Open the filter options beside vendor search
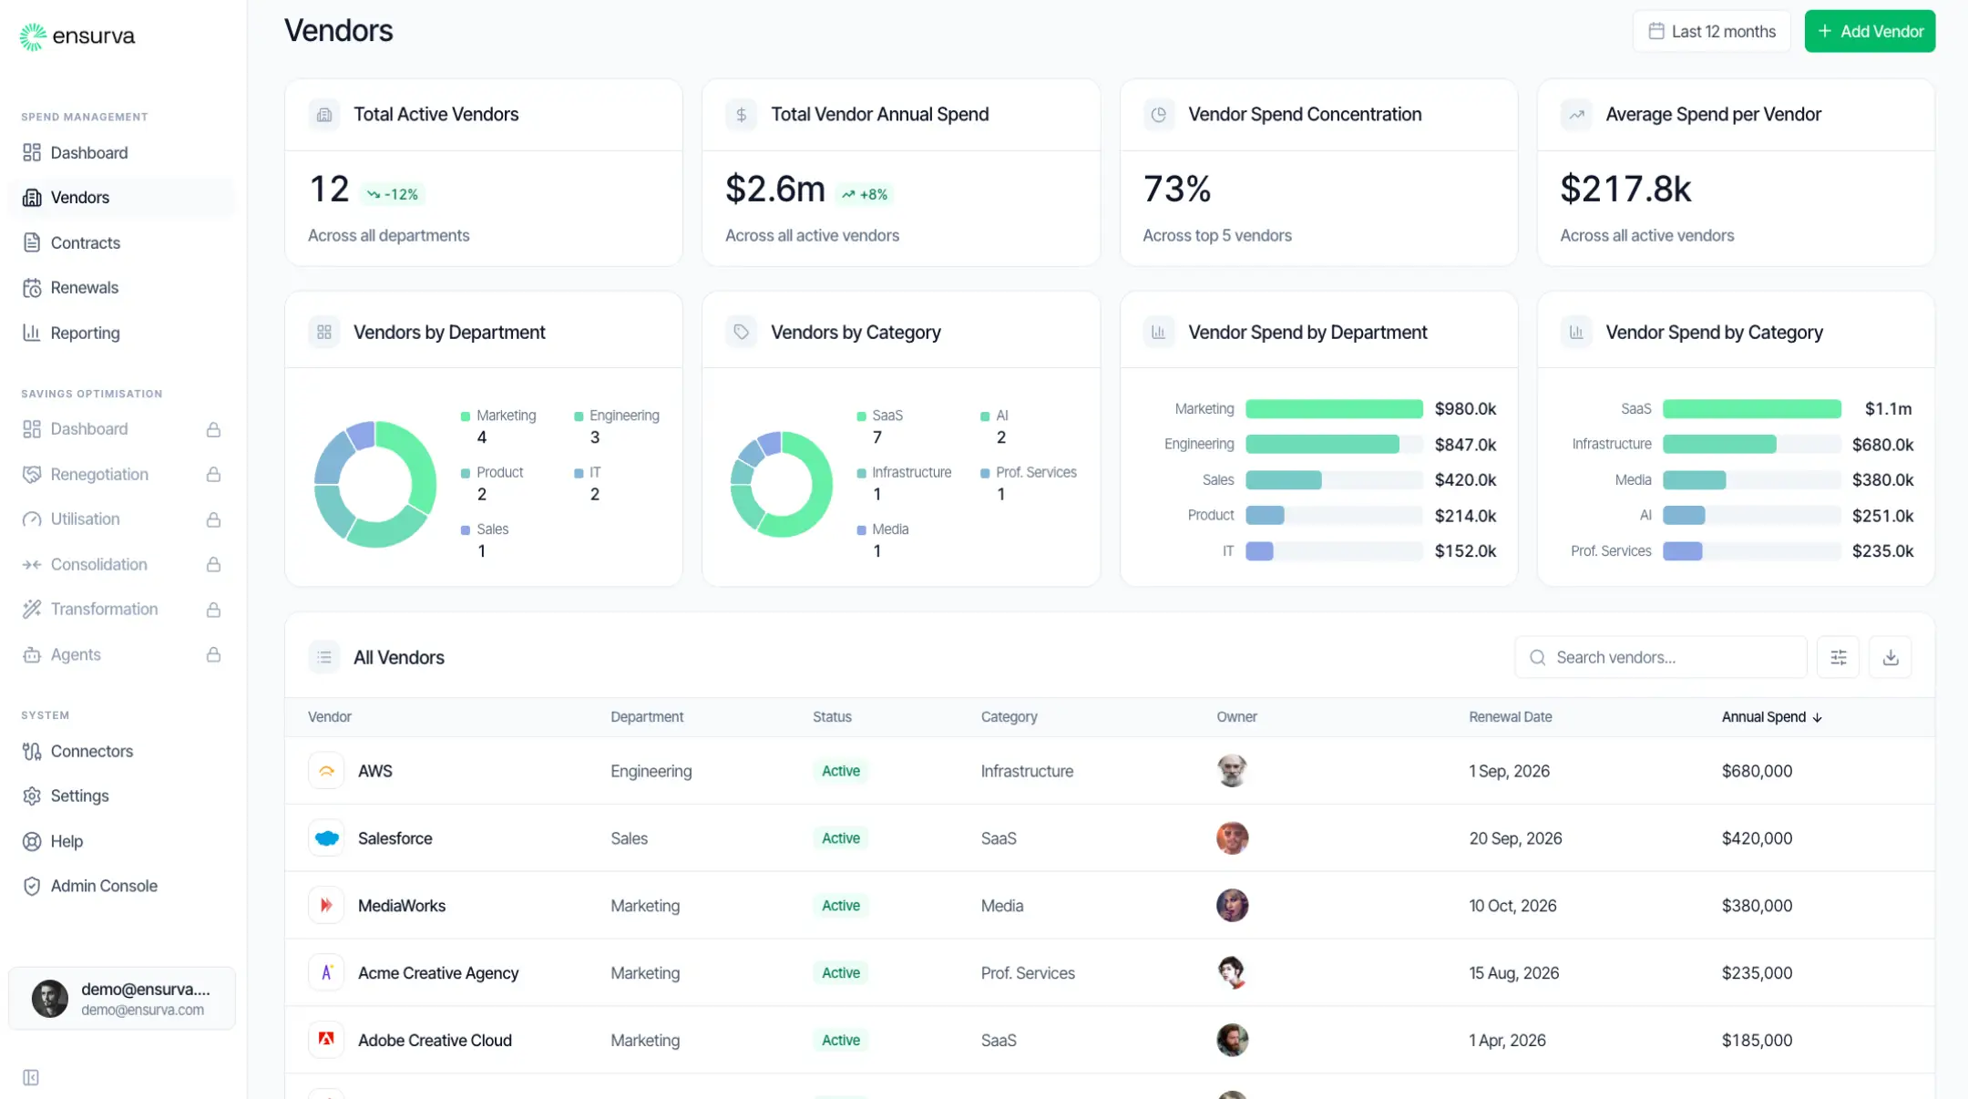Image resolution: width=1968 pixels, height=1099 pixels. tap(1838, 656)
